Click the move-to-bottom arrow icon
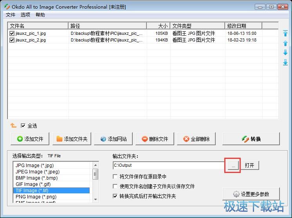This screenshot has width=292, height=218. tap(285, 62)
